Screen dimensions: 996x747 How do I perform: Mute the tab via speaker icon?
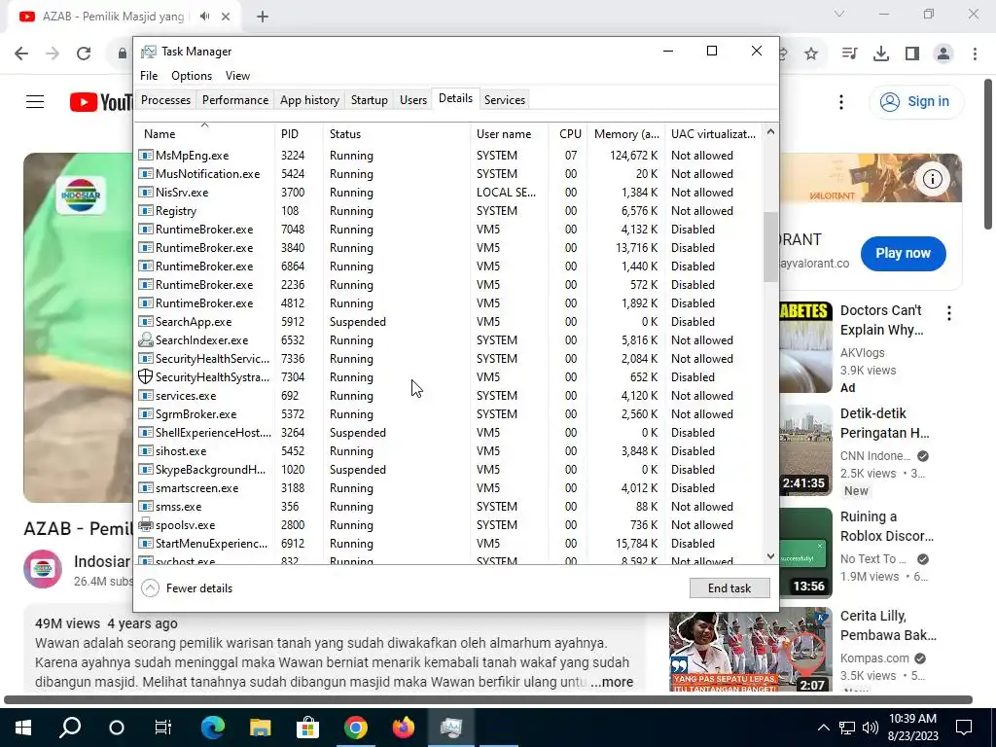tap(204, 17)
